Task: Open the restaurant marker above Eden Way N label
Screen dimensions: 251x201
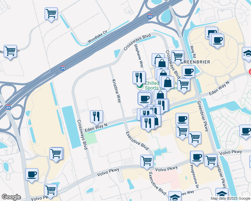Action: (96, 117)
